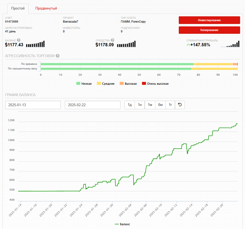This screenshot has width=245, height=229.
Task: Toggle Низкая legend item
Action: tap(84, 84)
